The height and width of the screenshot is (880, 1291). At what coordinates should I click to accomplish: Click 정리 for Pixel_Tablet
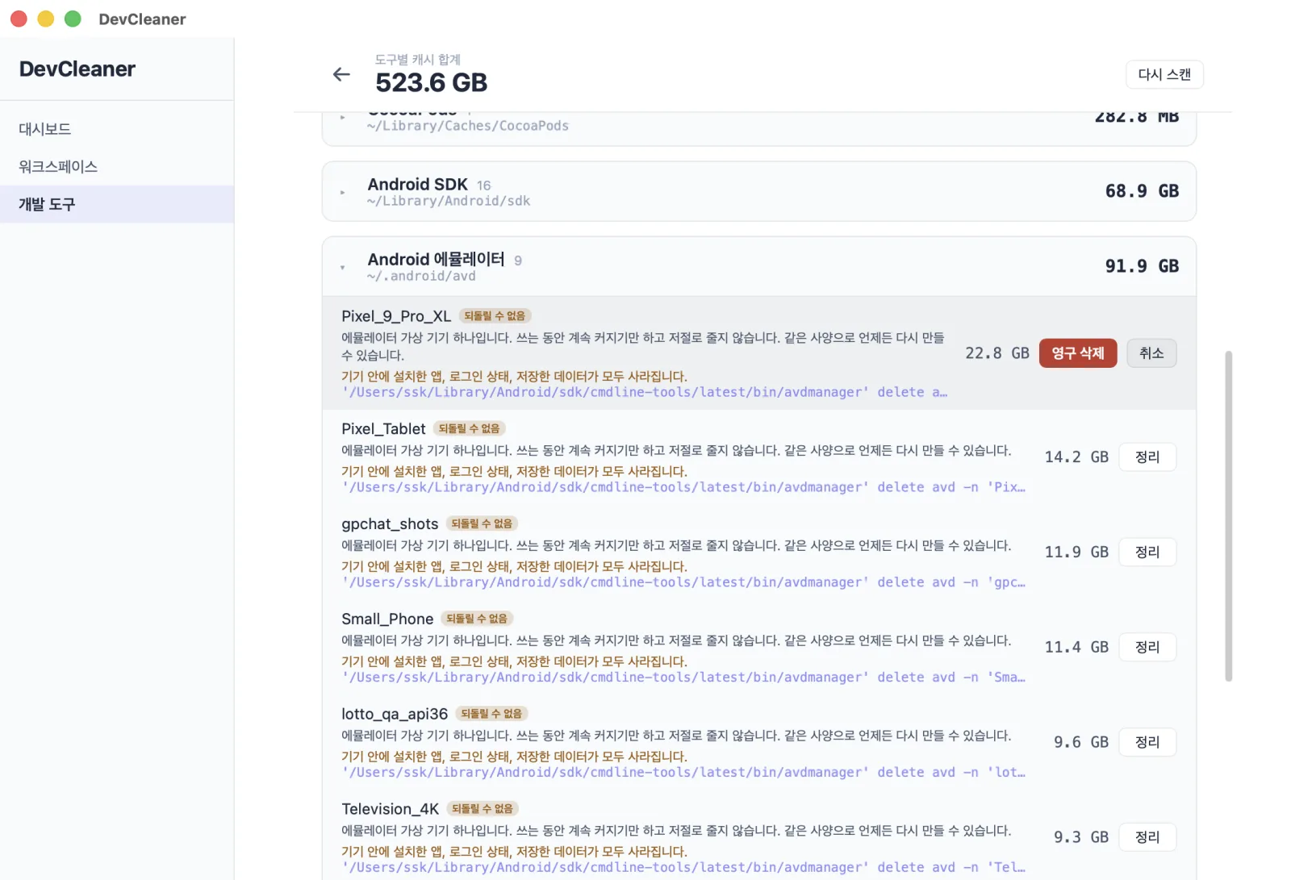1147,457
